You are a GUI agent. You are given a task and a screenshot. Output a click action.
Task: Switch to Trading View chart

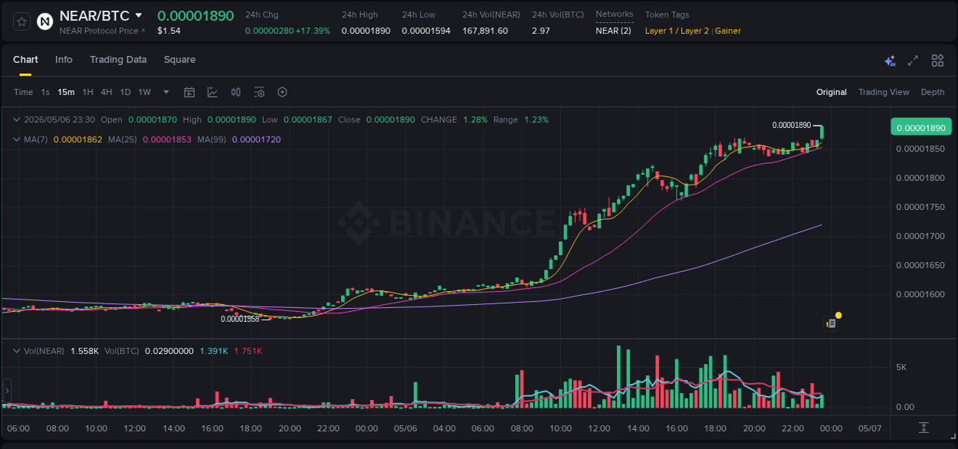pyautogui.click(x=884, y=92)
